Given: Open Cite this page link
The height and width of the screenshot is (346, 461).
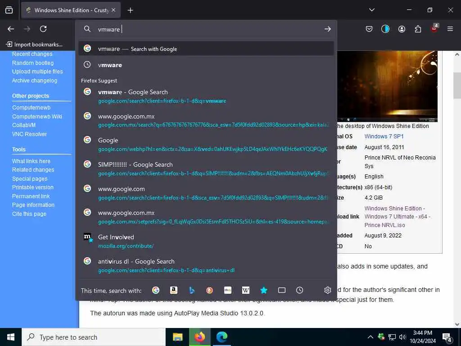Looking at the screenshot, I should [x=29, y=214].
